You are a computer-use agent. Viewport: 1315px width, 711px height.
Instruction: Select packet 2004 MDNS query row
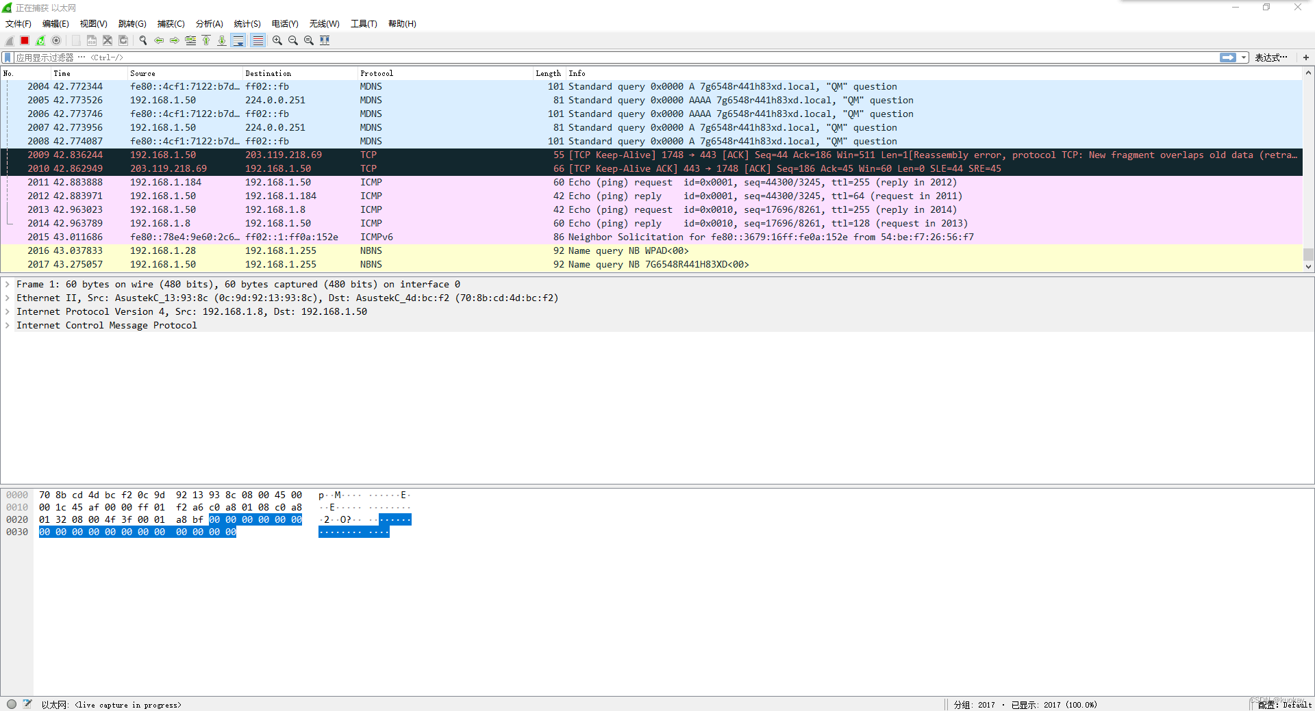coord(651,87)
